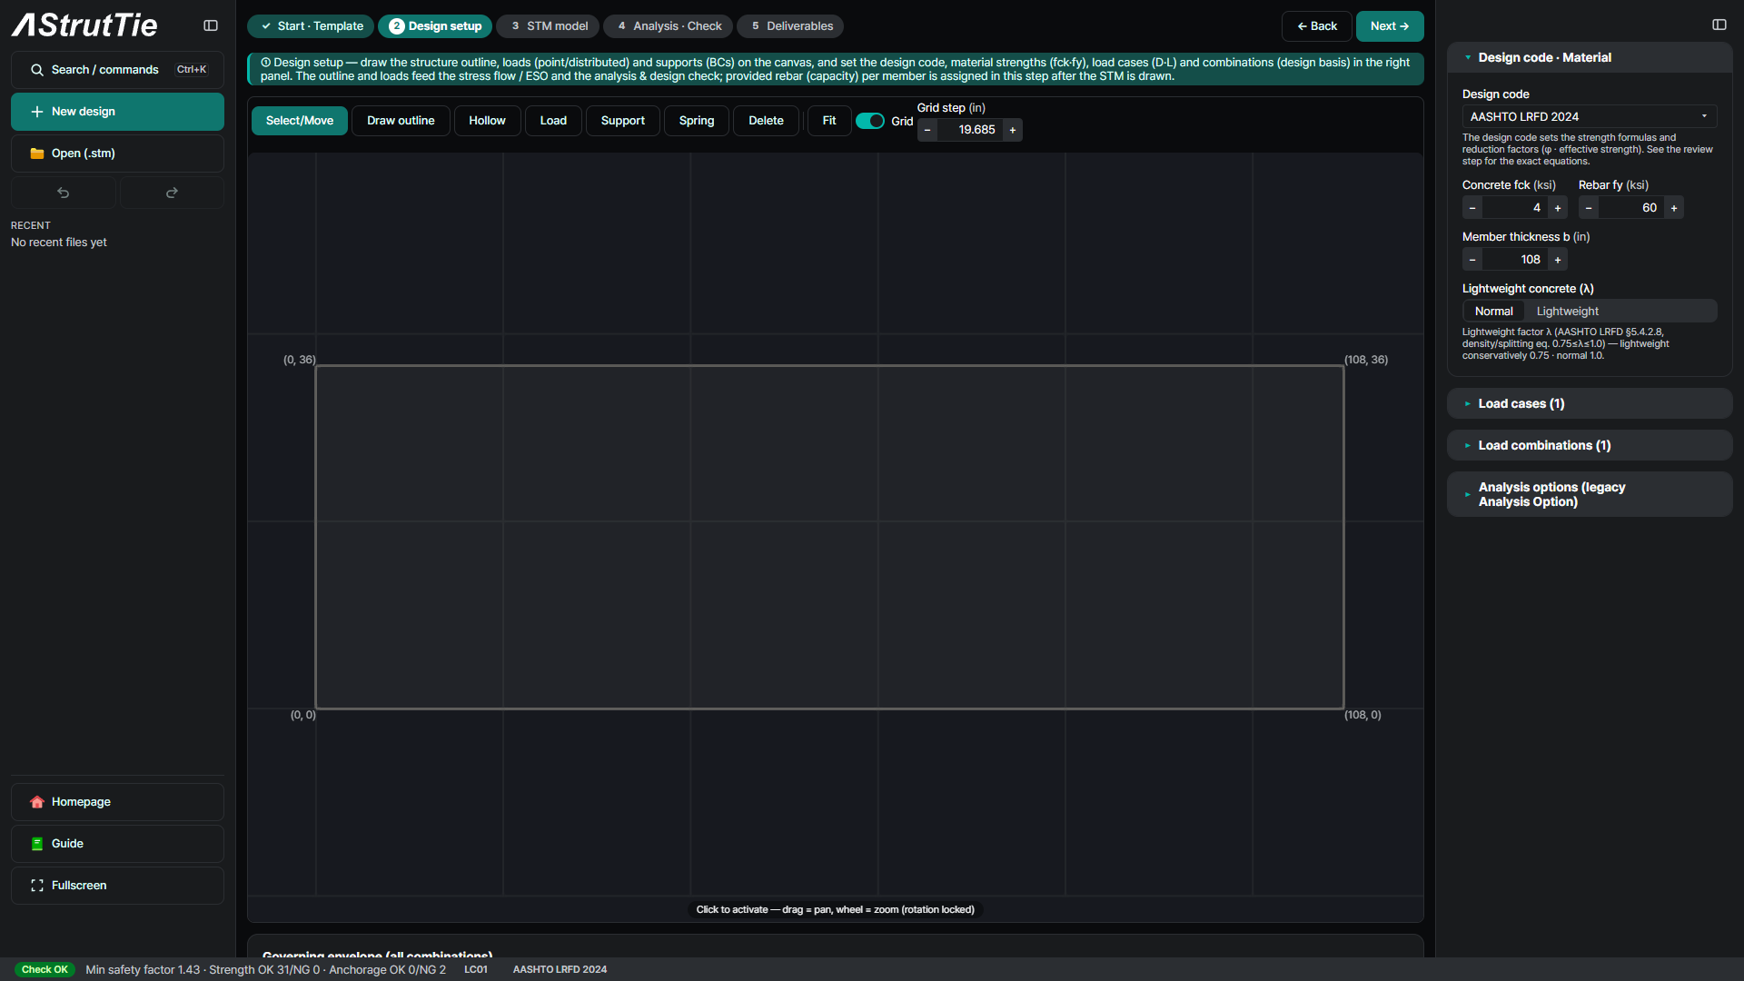Screen dimensions: 1744x981
Task: Choose the Spring tool
Action: pyautogui.click(x=697, y=121)
